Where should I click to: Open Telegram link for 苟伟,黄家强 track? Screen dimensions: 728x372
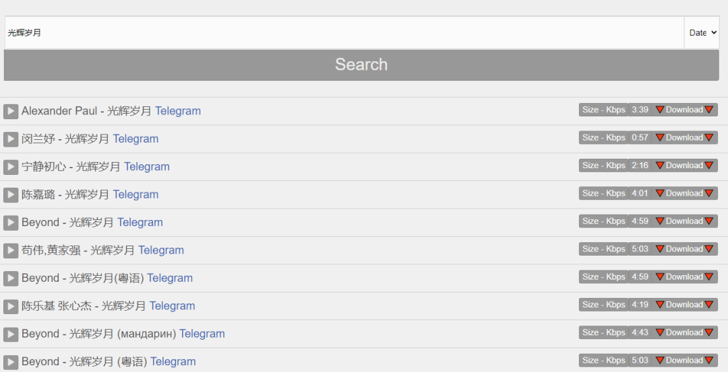click(161, 250)
